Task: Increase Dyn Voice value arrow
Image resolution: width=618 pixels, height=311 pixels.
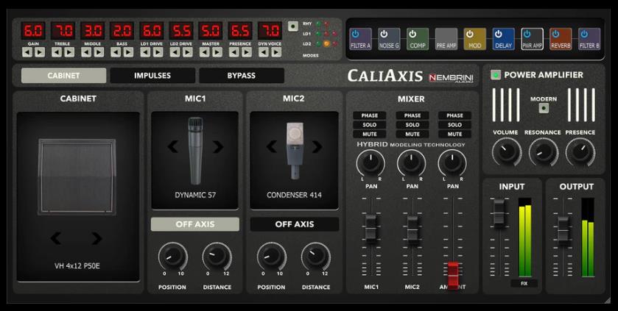Action: click(x=276, y=52)
